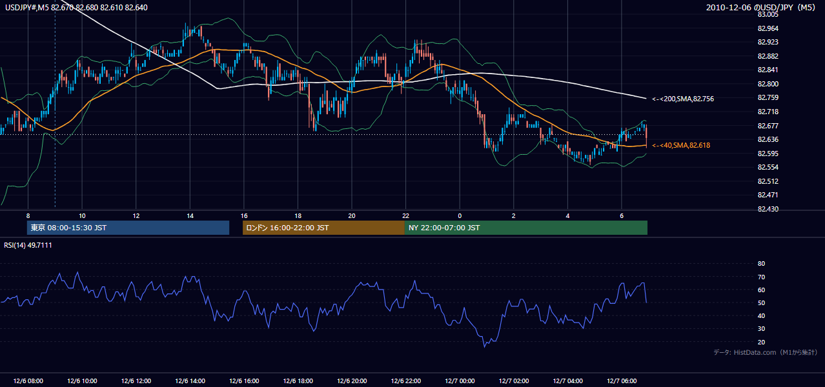This screenshot has width=825, height=387.
Task: Click price axis value 82.554
Action: click(x=768, y=167)
